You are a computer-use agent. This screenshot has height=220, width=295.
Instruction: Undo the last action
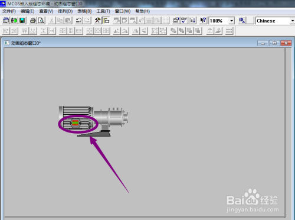point(78,20)
